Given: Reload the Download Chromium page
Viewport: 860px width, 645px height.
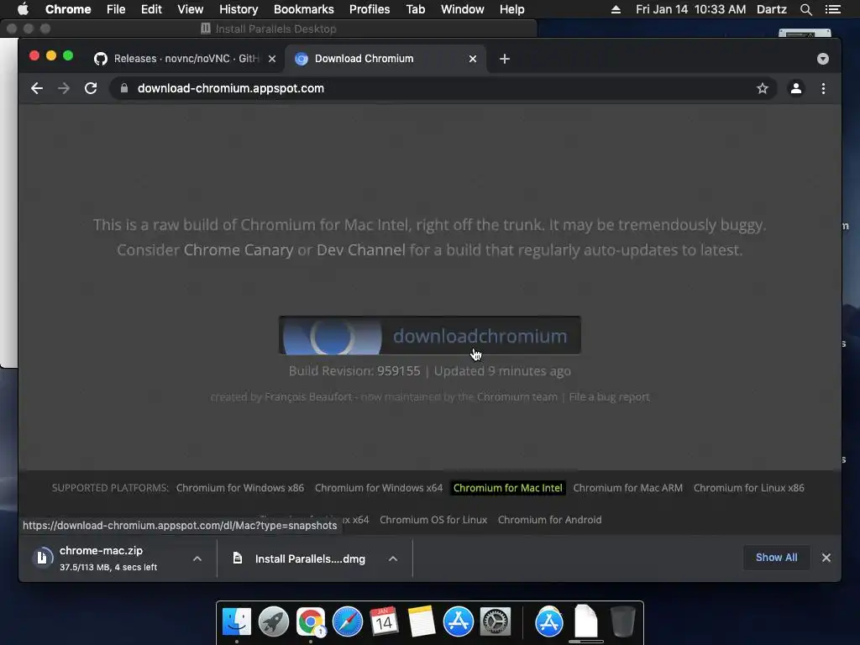Looking at the screenshot, I should [x=91, y=88].
